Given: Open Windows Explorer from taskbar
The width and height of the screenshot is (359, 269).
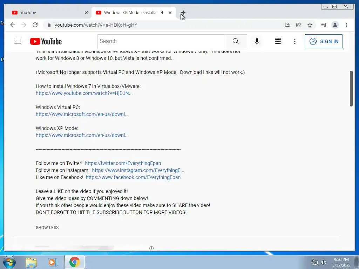Looking at the screenshot, I should pos(31,262).
